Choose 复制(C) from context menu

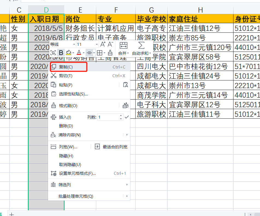click(89, 67)
